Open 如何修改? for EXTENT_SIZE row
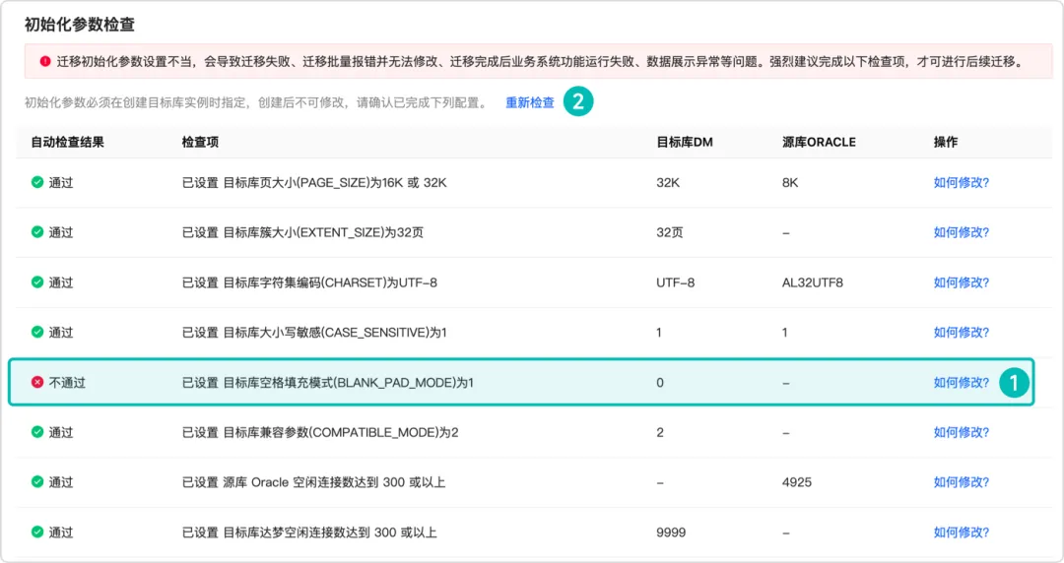Image resolution: width=1064 pixels, height=563 pixels. (x=962, y=232)
